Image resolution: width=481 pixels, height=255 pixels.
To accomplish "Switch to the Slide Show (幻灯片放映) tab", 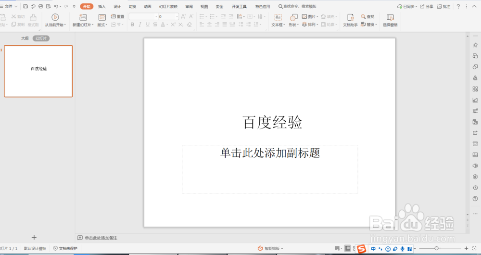I will point(168,6).
